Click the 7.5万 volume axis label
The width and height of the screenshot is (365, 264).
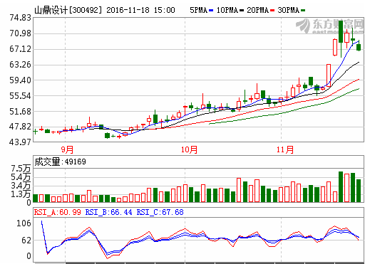(21, 169)
